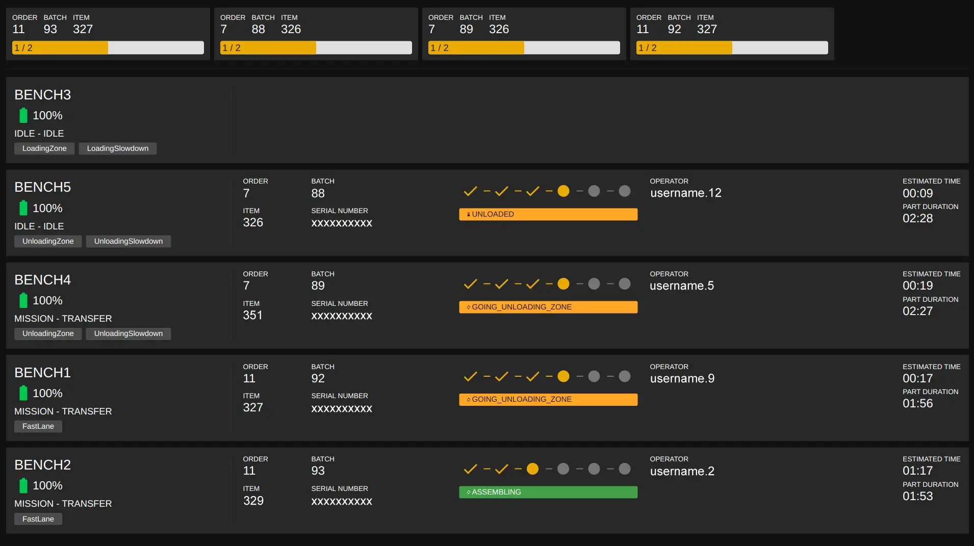Screen dimensions: 974x546
Task: Click the last gray step dot in BENCH2 row
Action: point(625,469)
